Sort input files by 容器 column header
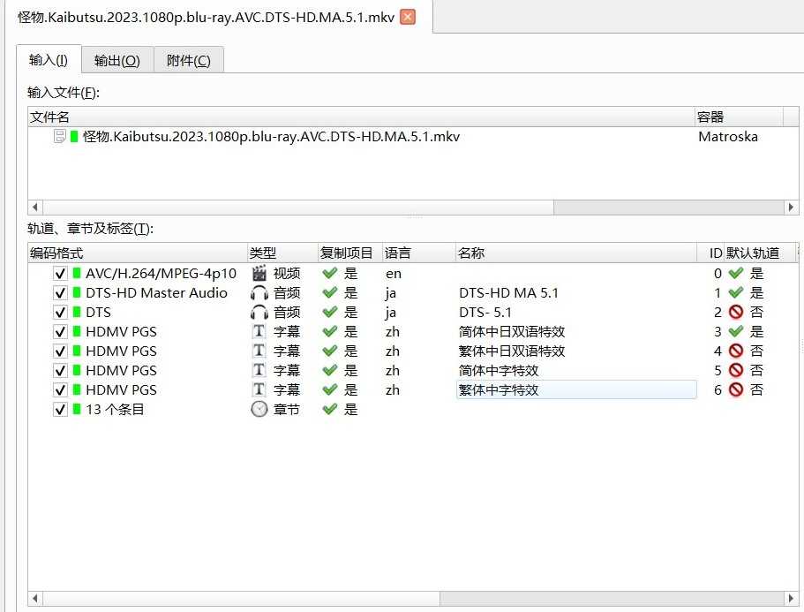The width and height of the screenshot is (804, 612). pos(739,117)
